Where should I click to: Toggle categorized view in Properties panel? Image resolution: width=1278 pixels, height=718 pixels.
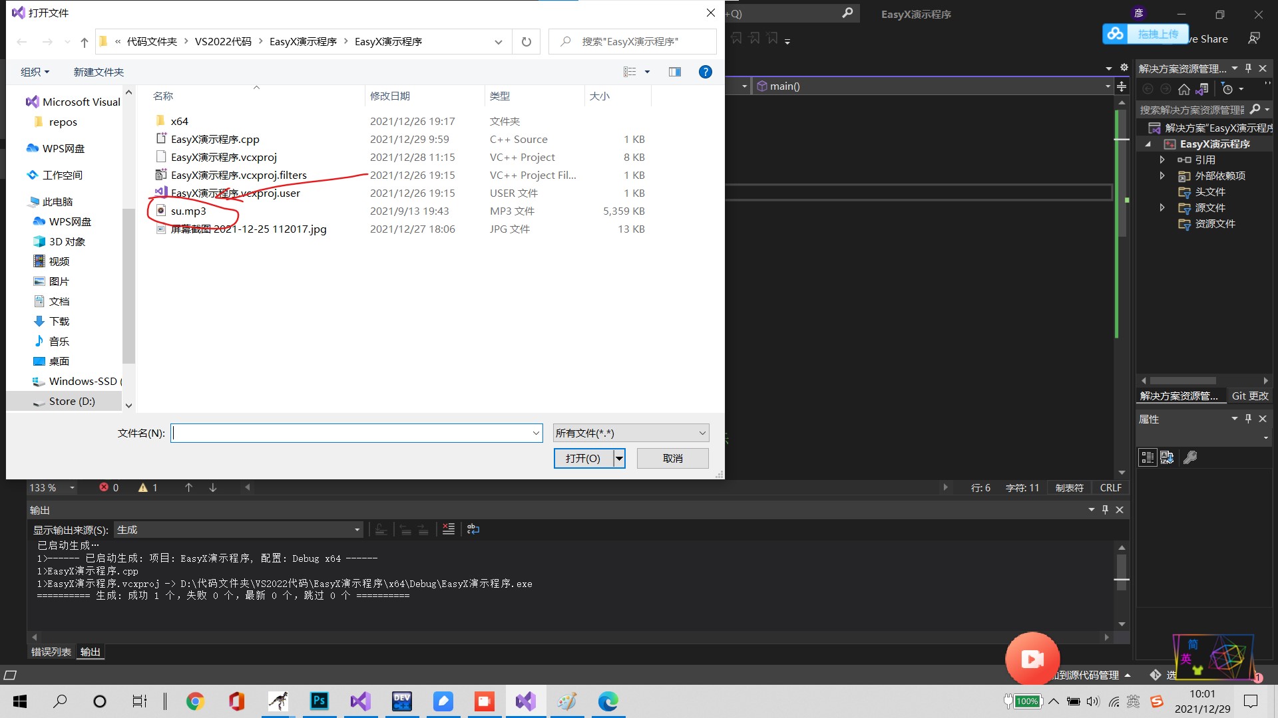(x=1147, y=457)
